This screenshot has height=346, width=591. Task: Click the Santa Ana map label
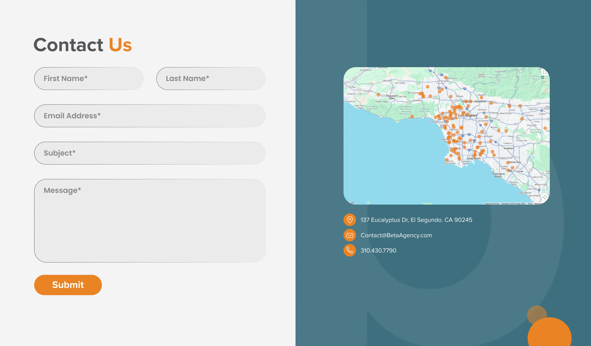(x=515, y=162)
